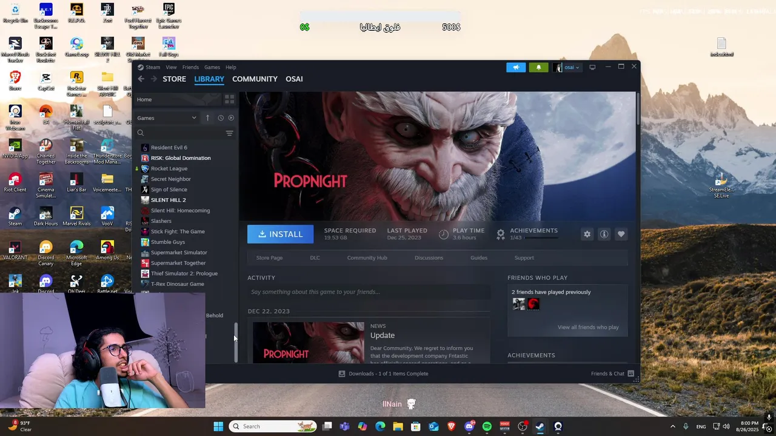Screen dimensions: 776x436
Task: Open the Friends menu
Action: pos(190,67)
